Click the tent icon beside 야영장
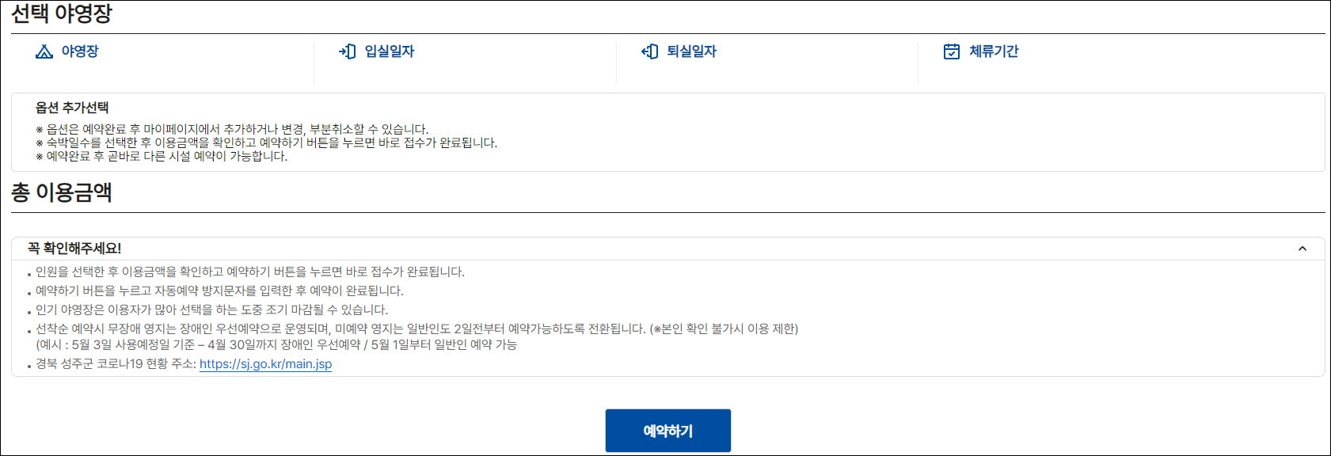The width and height of the screenshot is (1331, 456). [44, 51]
